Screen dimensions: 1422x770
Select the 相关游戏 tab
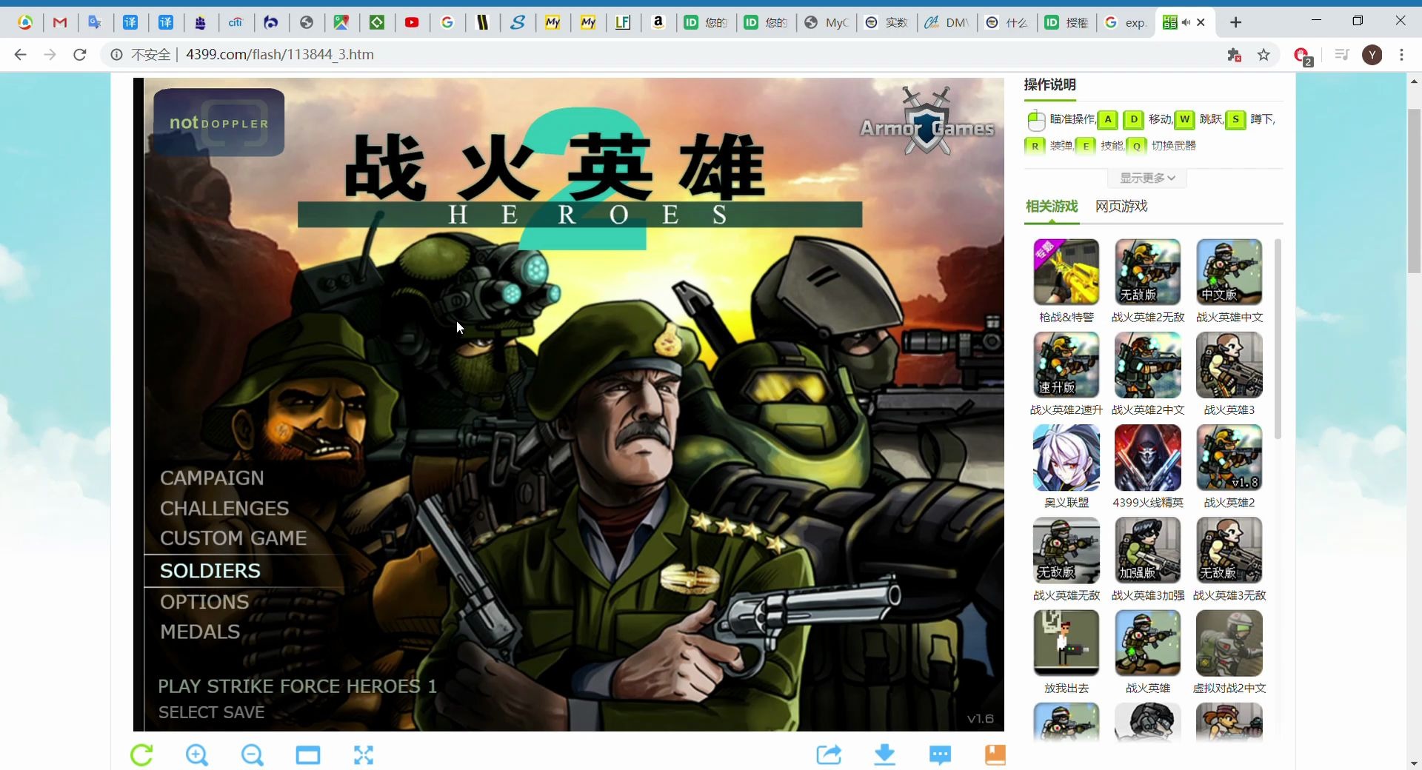coord(1051,206)
